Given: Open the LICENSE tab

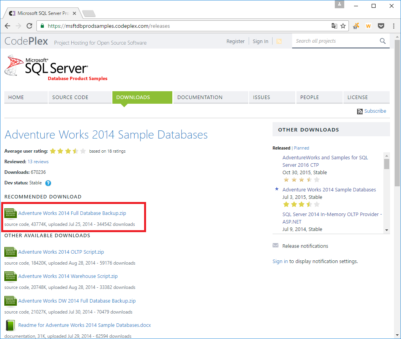Looking at the screenshot, I should [x=367, y=97].
